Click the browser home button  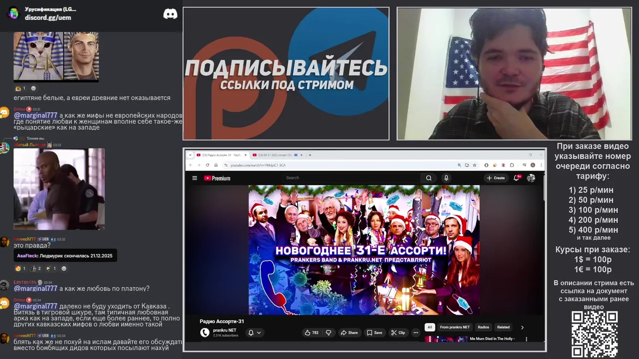click(216, 165)
